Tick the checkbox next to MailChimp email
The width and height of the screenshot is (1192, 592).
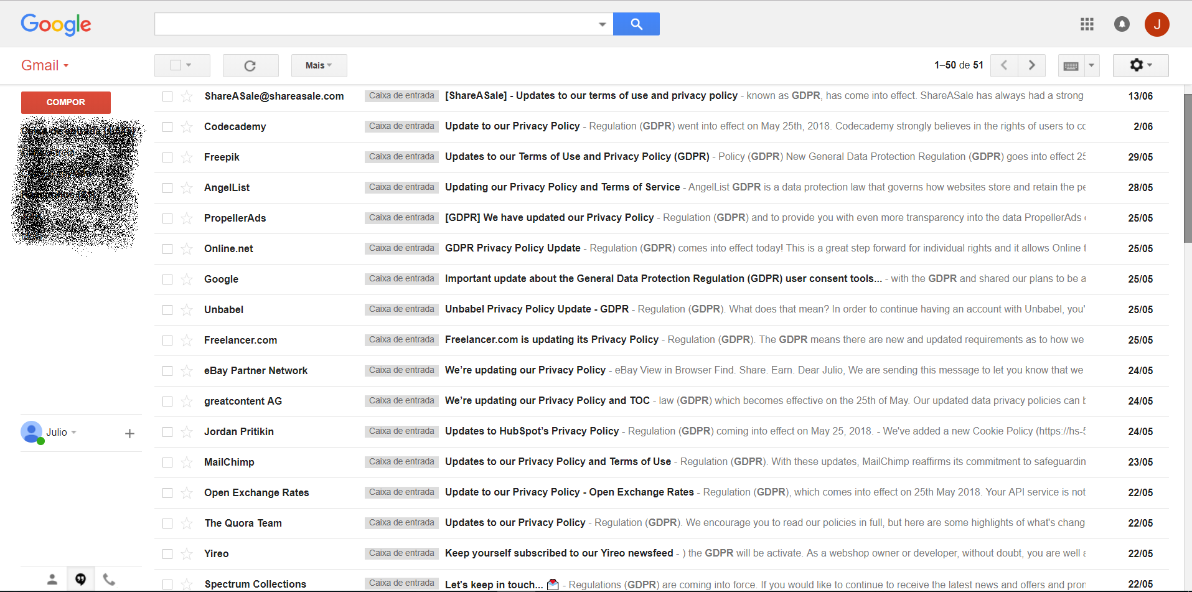click(167, 463)
